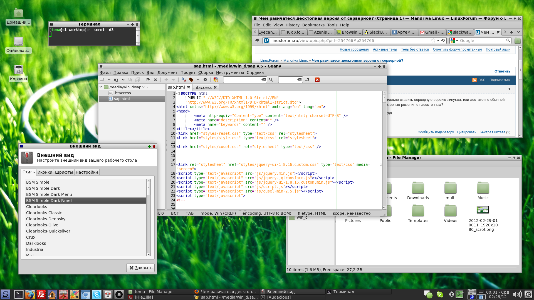The image size is (534, 300).
Task: Open the Инструменты menu in Geany
Action: click(x=230, y=72)
